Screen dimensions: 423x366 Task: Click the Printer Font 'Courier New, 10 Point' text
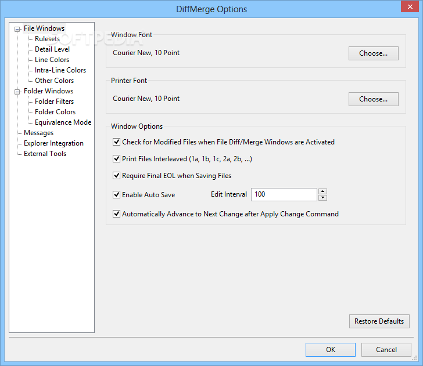click(146, 99)
